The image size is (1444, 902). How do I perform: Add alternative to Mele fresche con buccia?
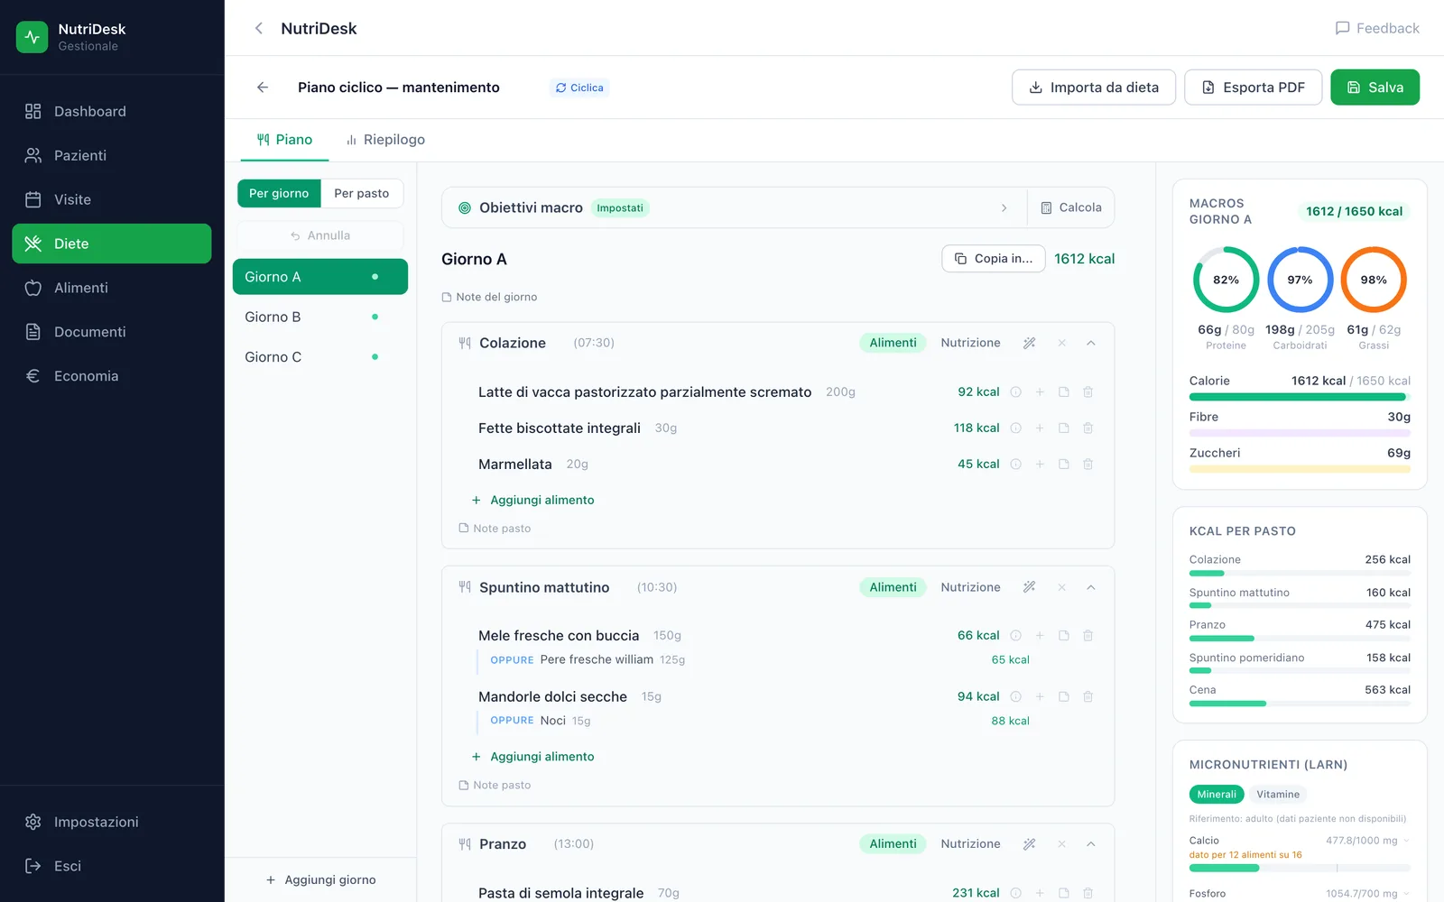pos(1040,636)
